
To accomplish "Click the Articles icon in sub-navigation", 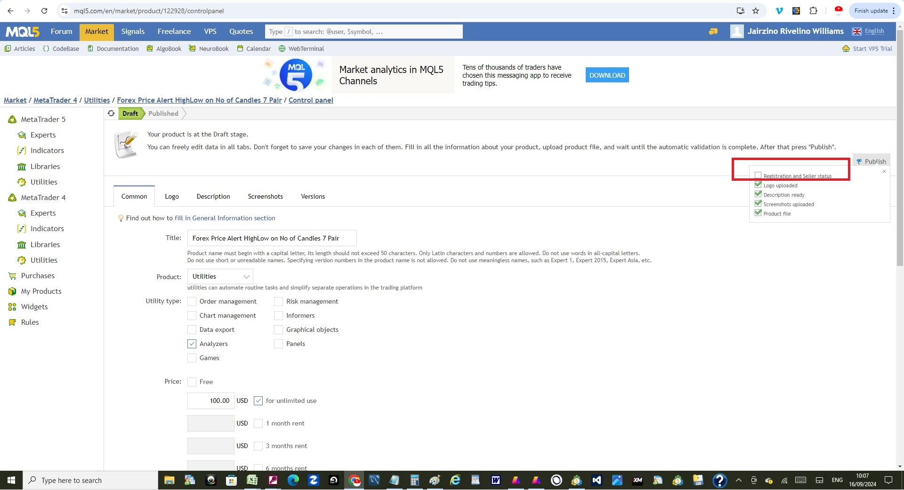I will point(8,48).
